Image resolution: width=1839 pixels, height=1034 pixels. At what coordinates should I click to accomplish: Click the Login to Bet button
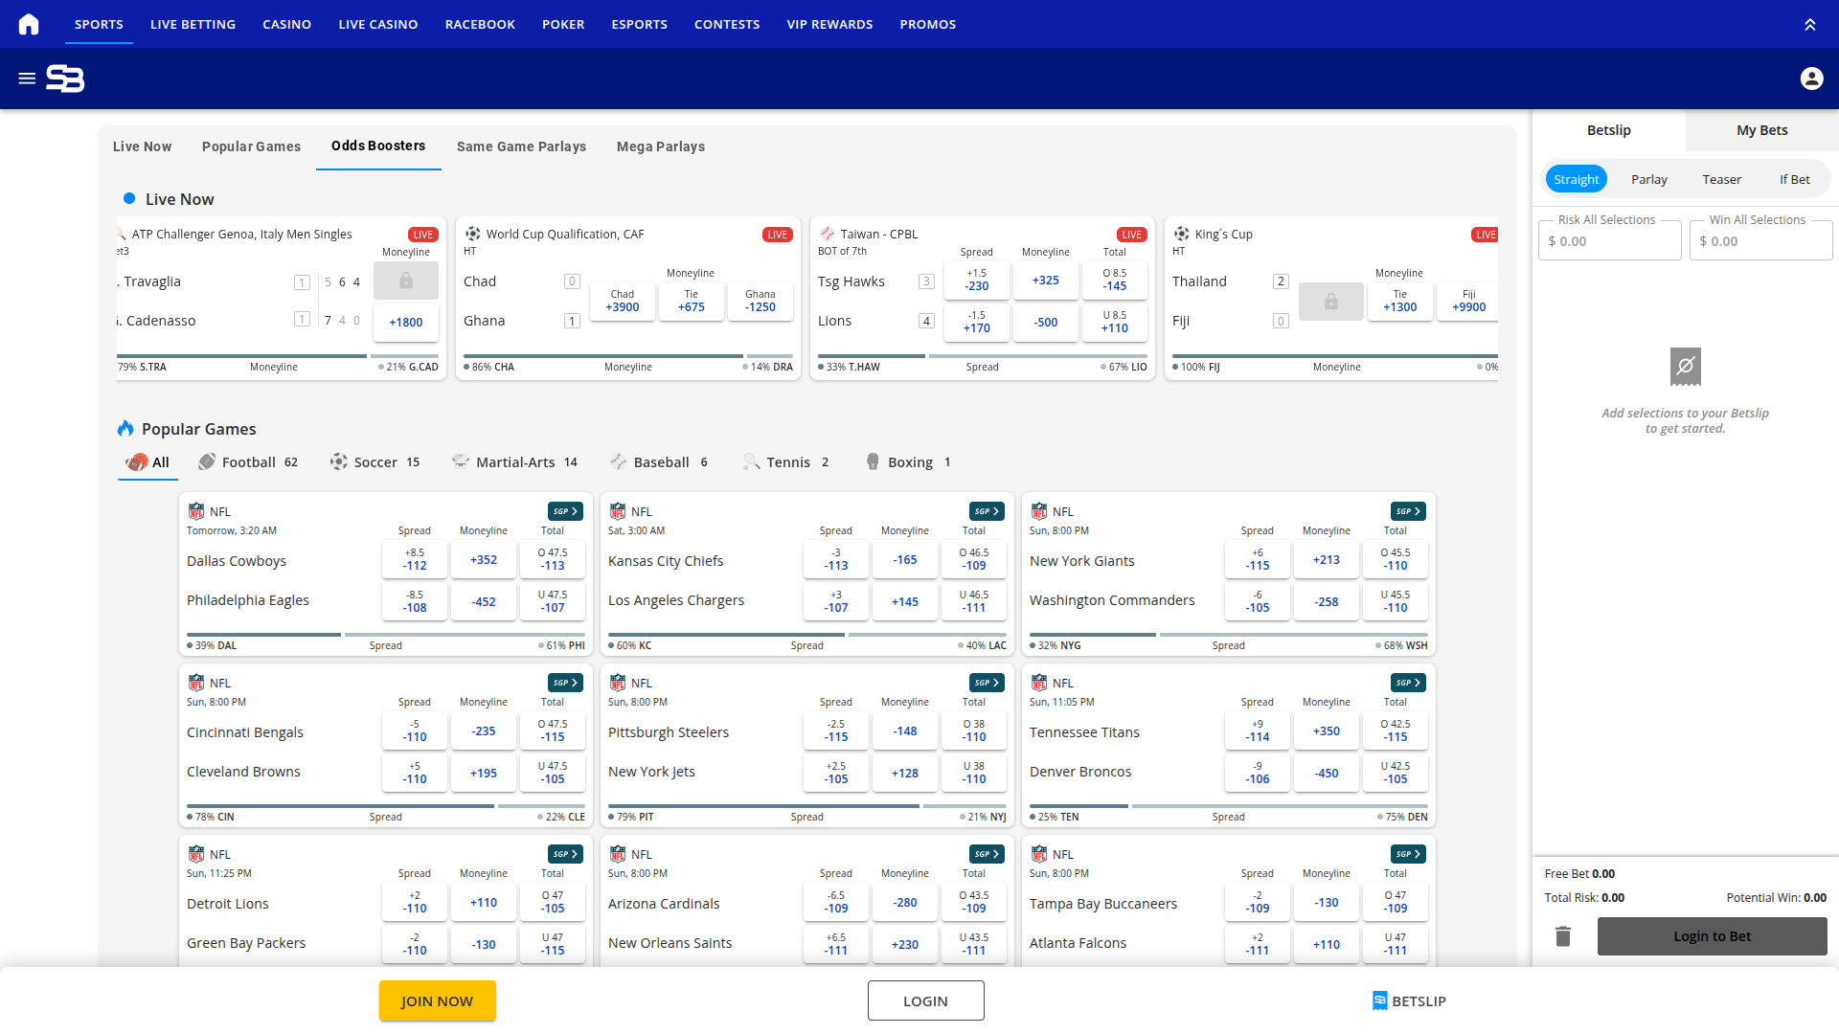pos(1712,935)
